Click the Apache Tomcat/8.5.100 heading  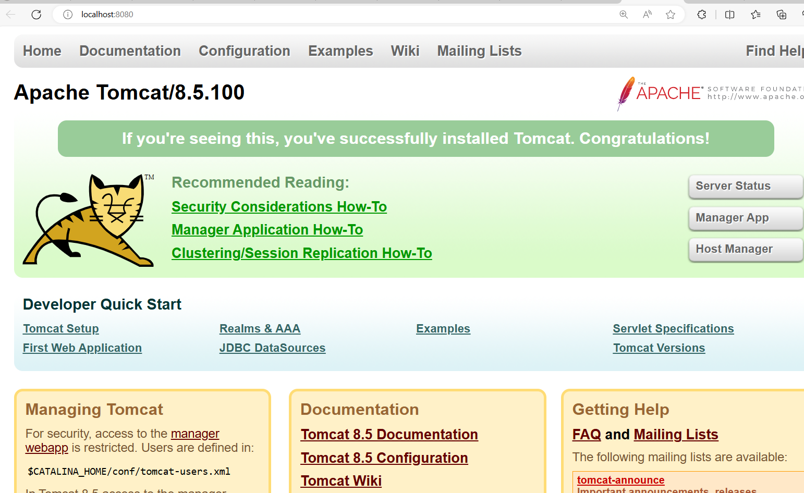pos(129,93)
